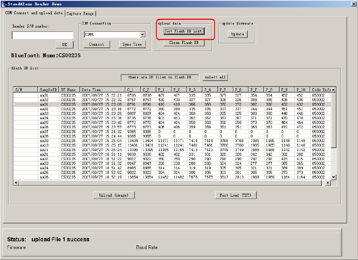Confirm serial number with OK button

coord(65,44)
